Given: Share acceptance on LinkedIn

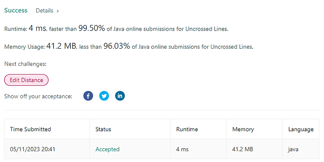Looking at the screenshot, I should pyautogui.click(x=120, y=96).
